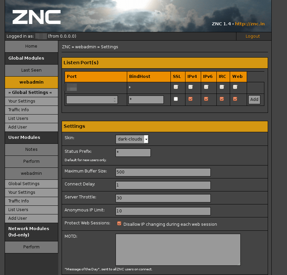Click the Network Modules (hd-only) heading
This screenshot has height=275, width=287.
[31, 232]
